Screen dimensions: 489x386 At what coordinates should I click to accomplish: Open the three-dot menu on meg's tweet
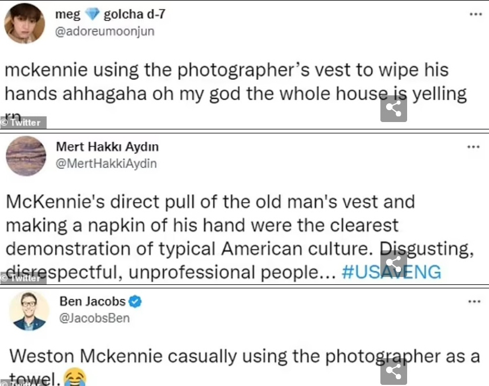(475, 14)
